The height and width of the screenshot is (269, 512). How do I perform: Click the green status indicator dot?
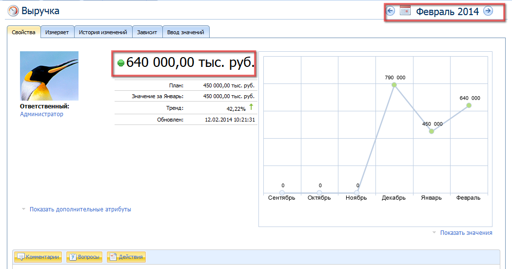pos(121,62)
